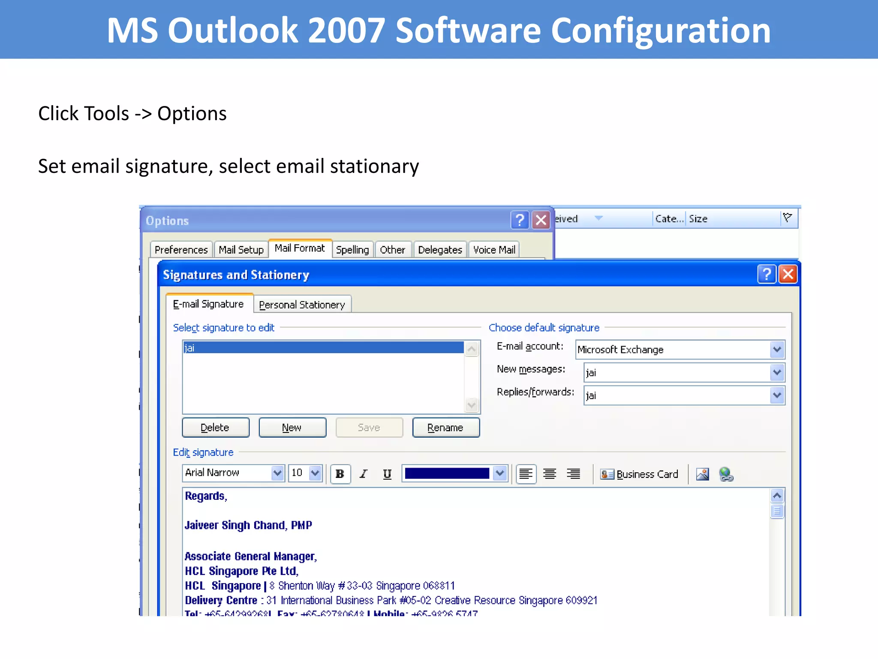Insert hyperlink icon in signature toolbar
Screen dimensions: 878x659
(x=726, y=474)
